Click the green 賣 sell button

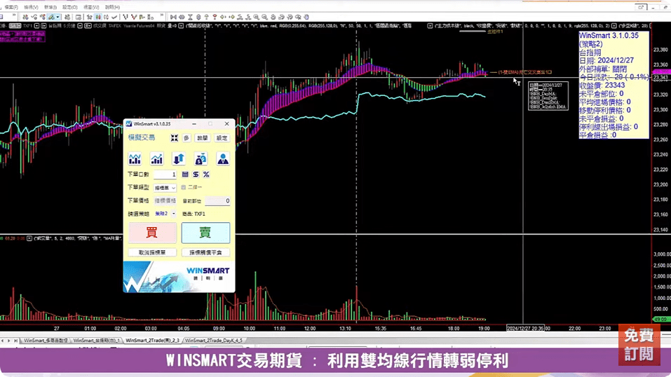(205, 233)
